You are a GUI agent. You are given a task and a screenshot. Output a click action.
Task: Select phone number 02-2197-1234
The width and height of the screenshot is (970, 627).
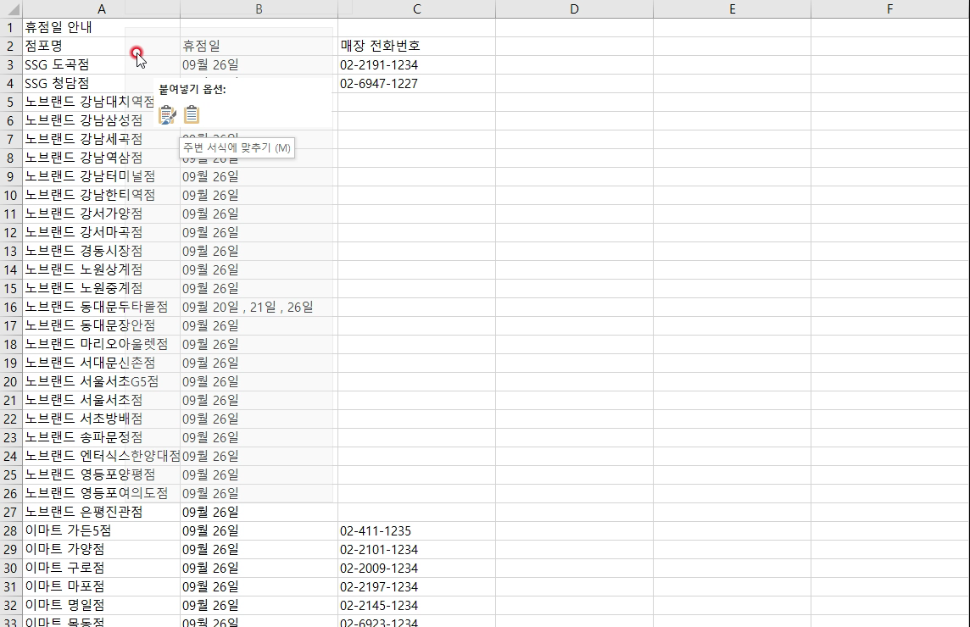pos(416,587)
